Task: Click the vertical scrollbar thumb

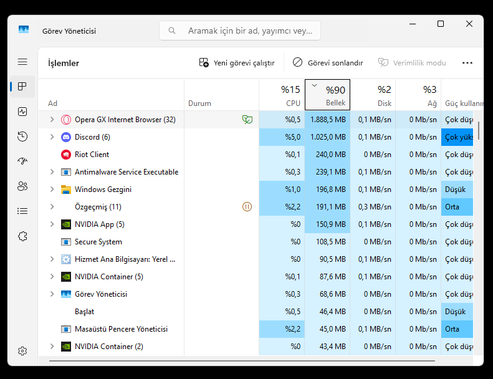Action: pos(479,130)
